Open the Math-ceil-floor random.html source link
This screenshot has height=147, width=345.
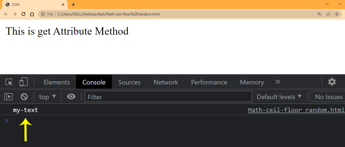click(x=296, y=110)
